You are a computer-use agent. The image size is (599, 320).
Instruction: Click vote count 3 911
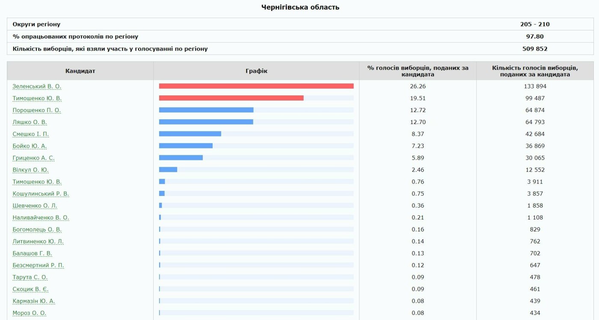[535, 182]
